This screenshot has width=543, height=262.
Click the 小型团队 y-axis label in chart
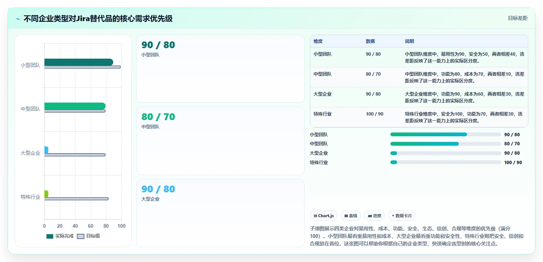tap(30, 65)
